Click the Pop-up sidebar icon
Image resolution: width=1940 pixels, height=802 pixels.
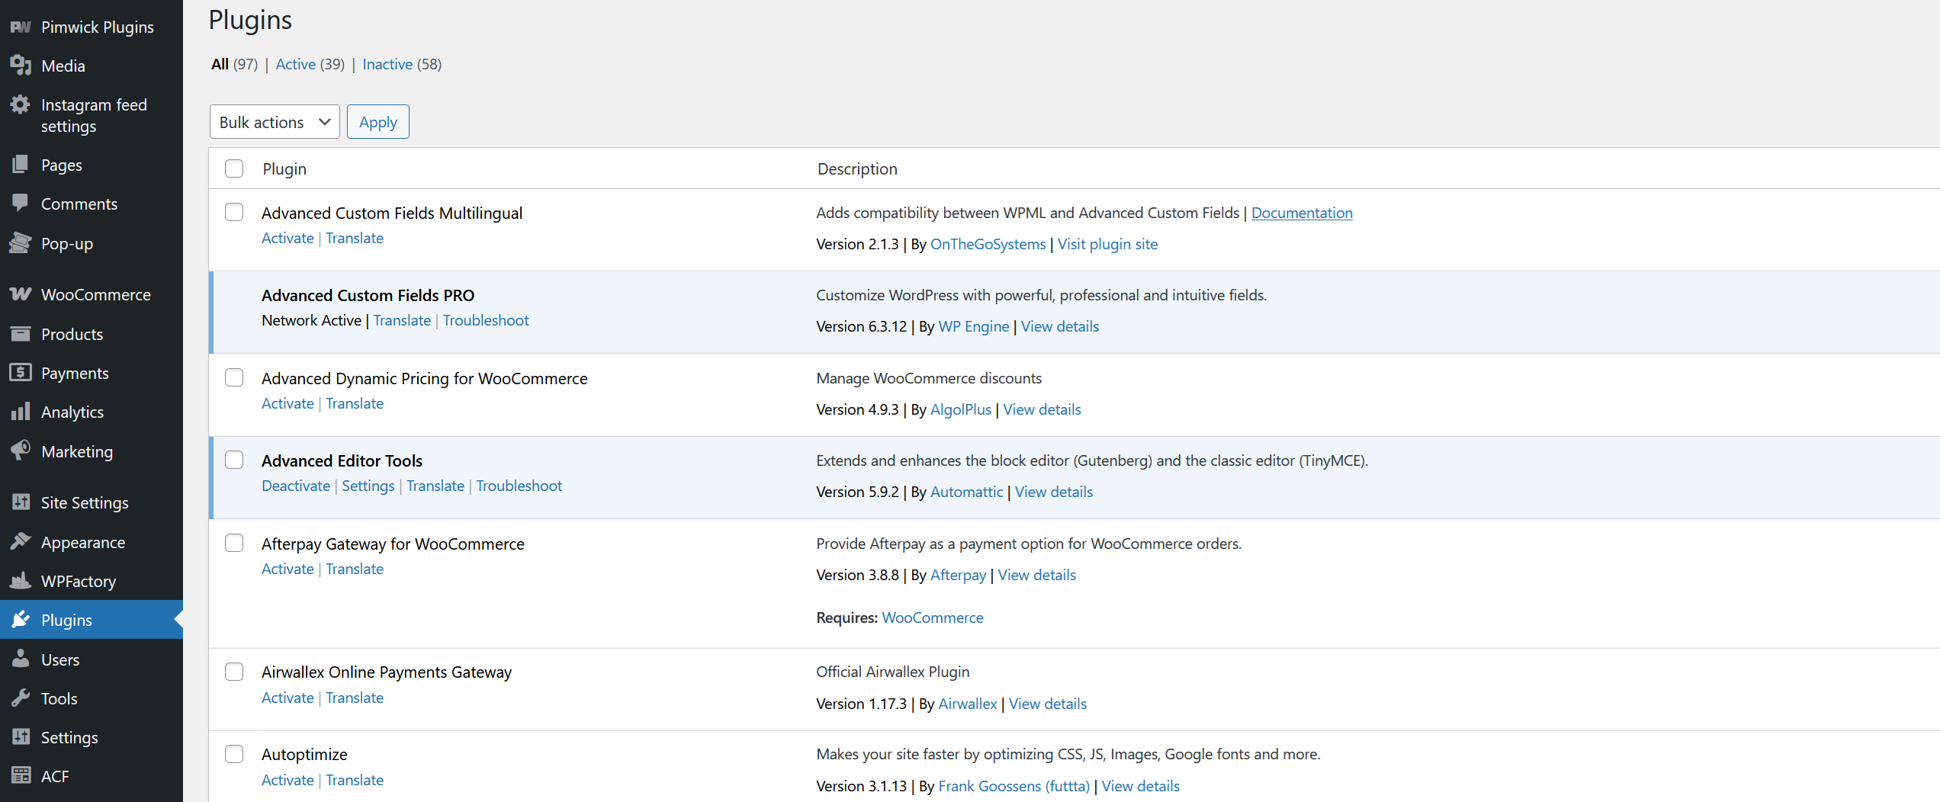coord(21,243)
